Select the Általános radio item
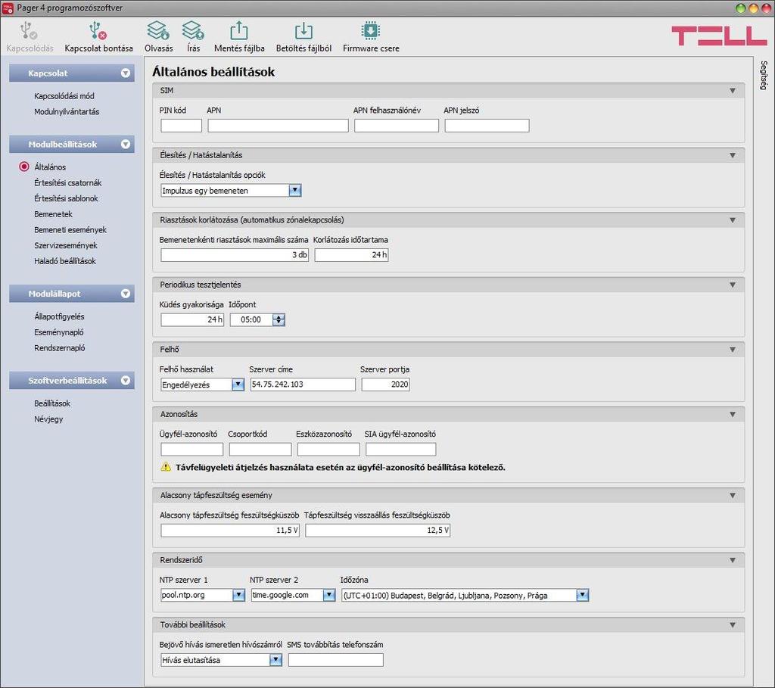Viewport: 775px width, 688px height. 23,167
